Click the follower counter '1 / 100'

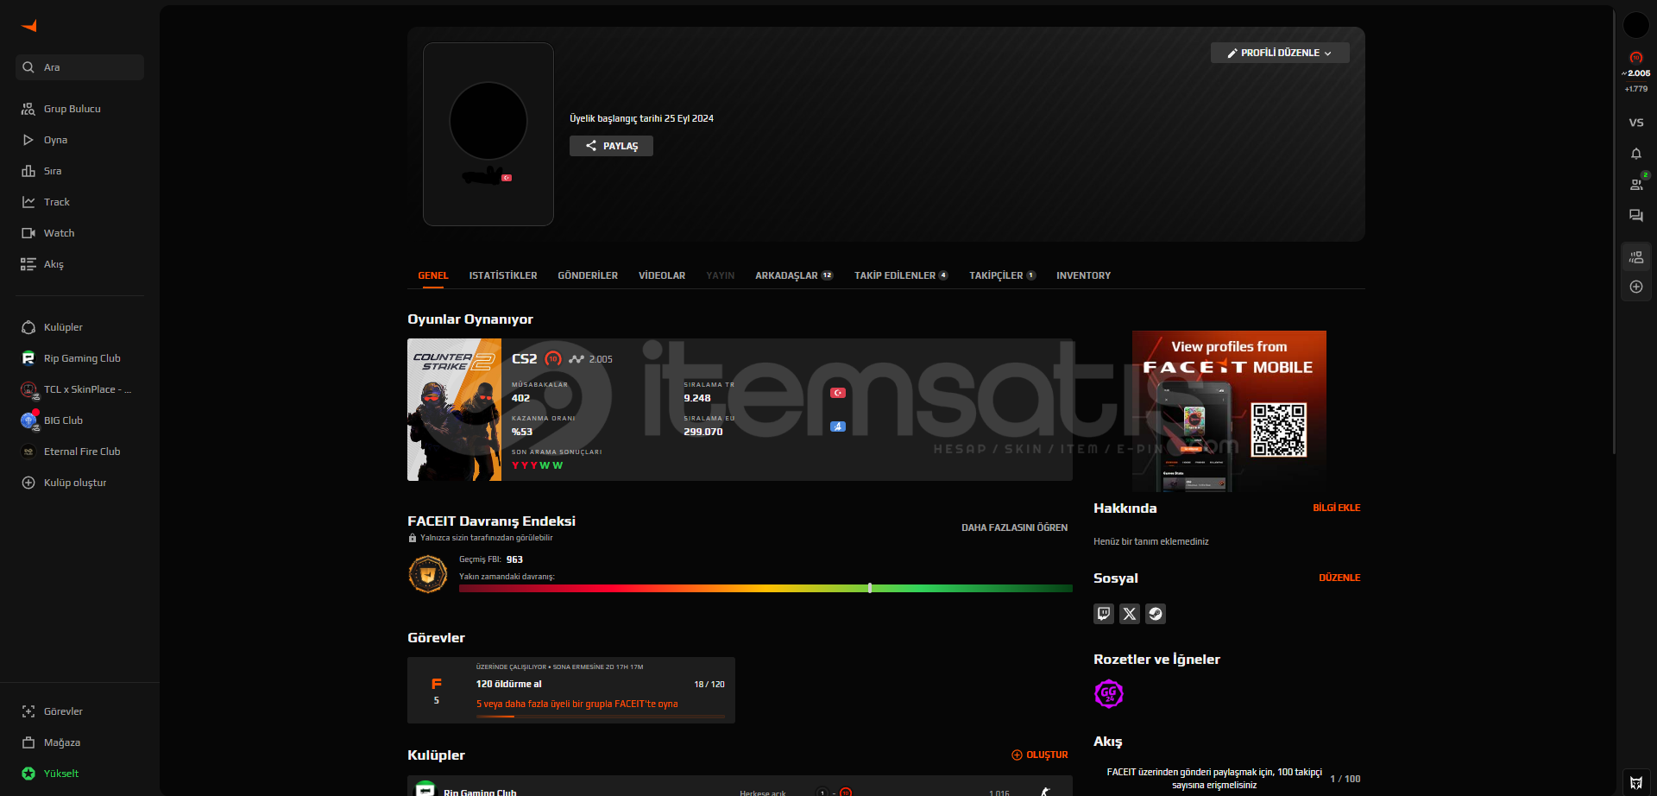(x=1345, y=779)
